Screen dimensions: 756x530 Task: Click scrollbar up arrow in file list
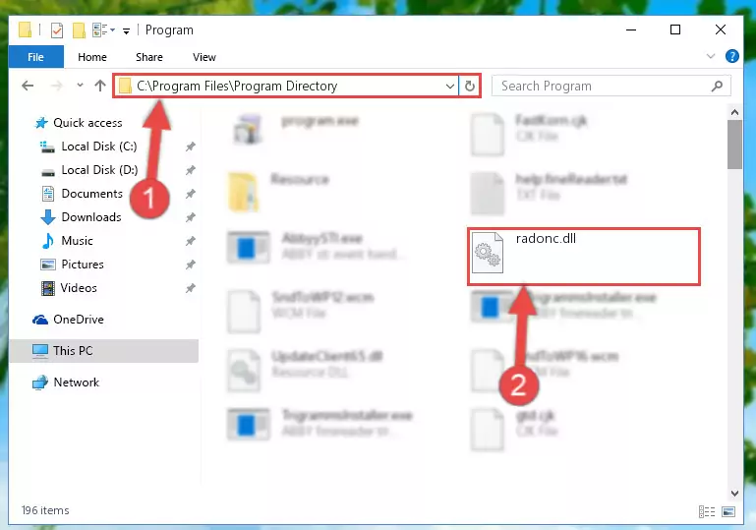[x=734, y=112]
